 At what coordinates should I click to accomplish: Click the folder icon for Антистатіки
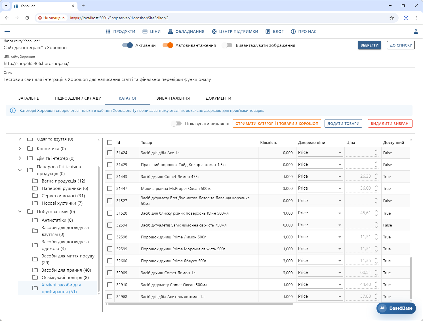coord(35,220)
